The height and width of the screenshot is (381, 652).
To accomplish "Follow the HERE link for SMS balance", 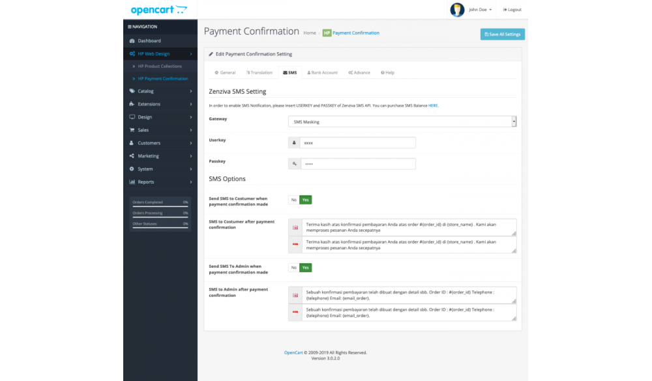I will (433, 106).
